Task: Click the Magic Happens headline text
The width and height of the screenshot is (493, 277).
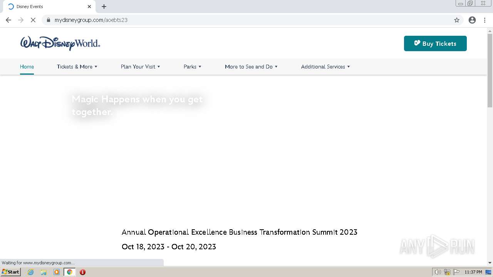Action: point(137,105)
